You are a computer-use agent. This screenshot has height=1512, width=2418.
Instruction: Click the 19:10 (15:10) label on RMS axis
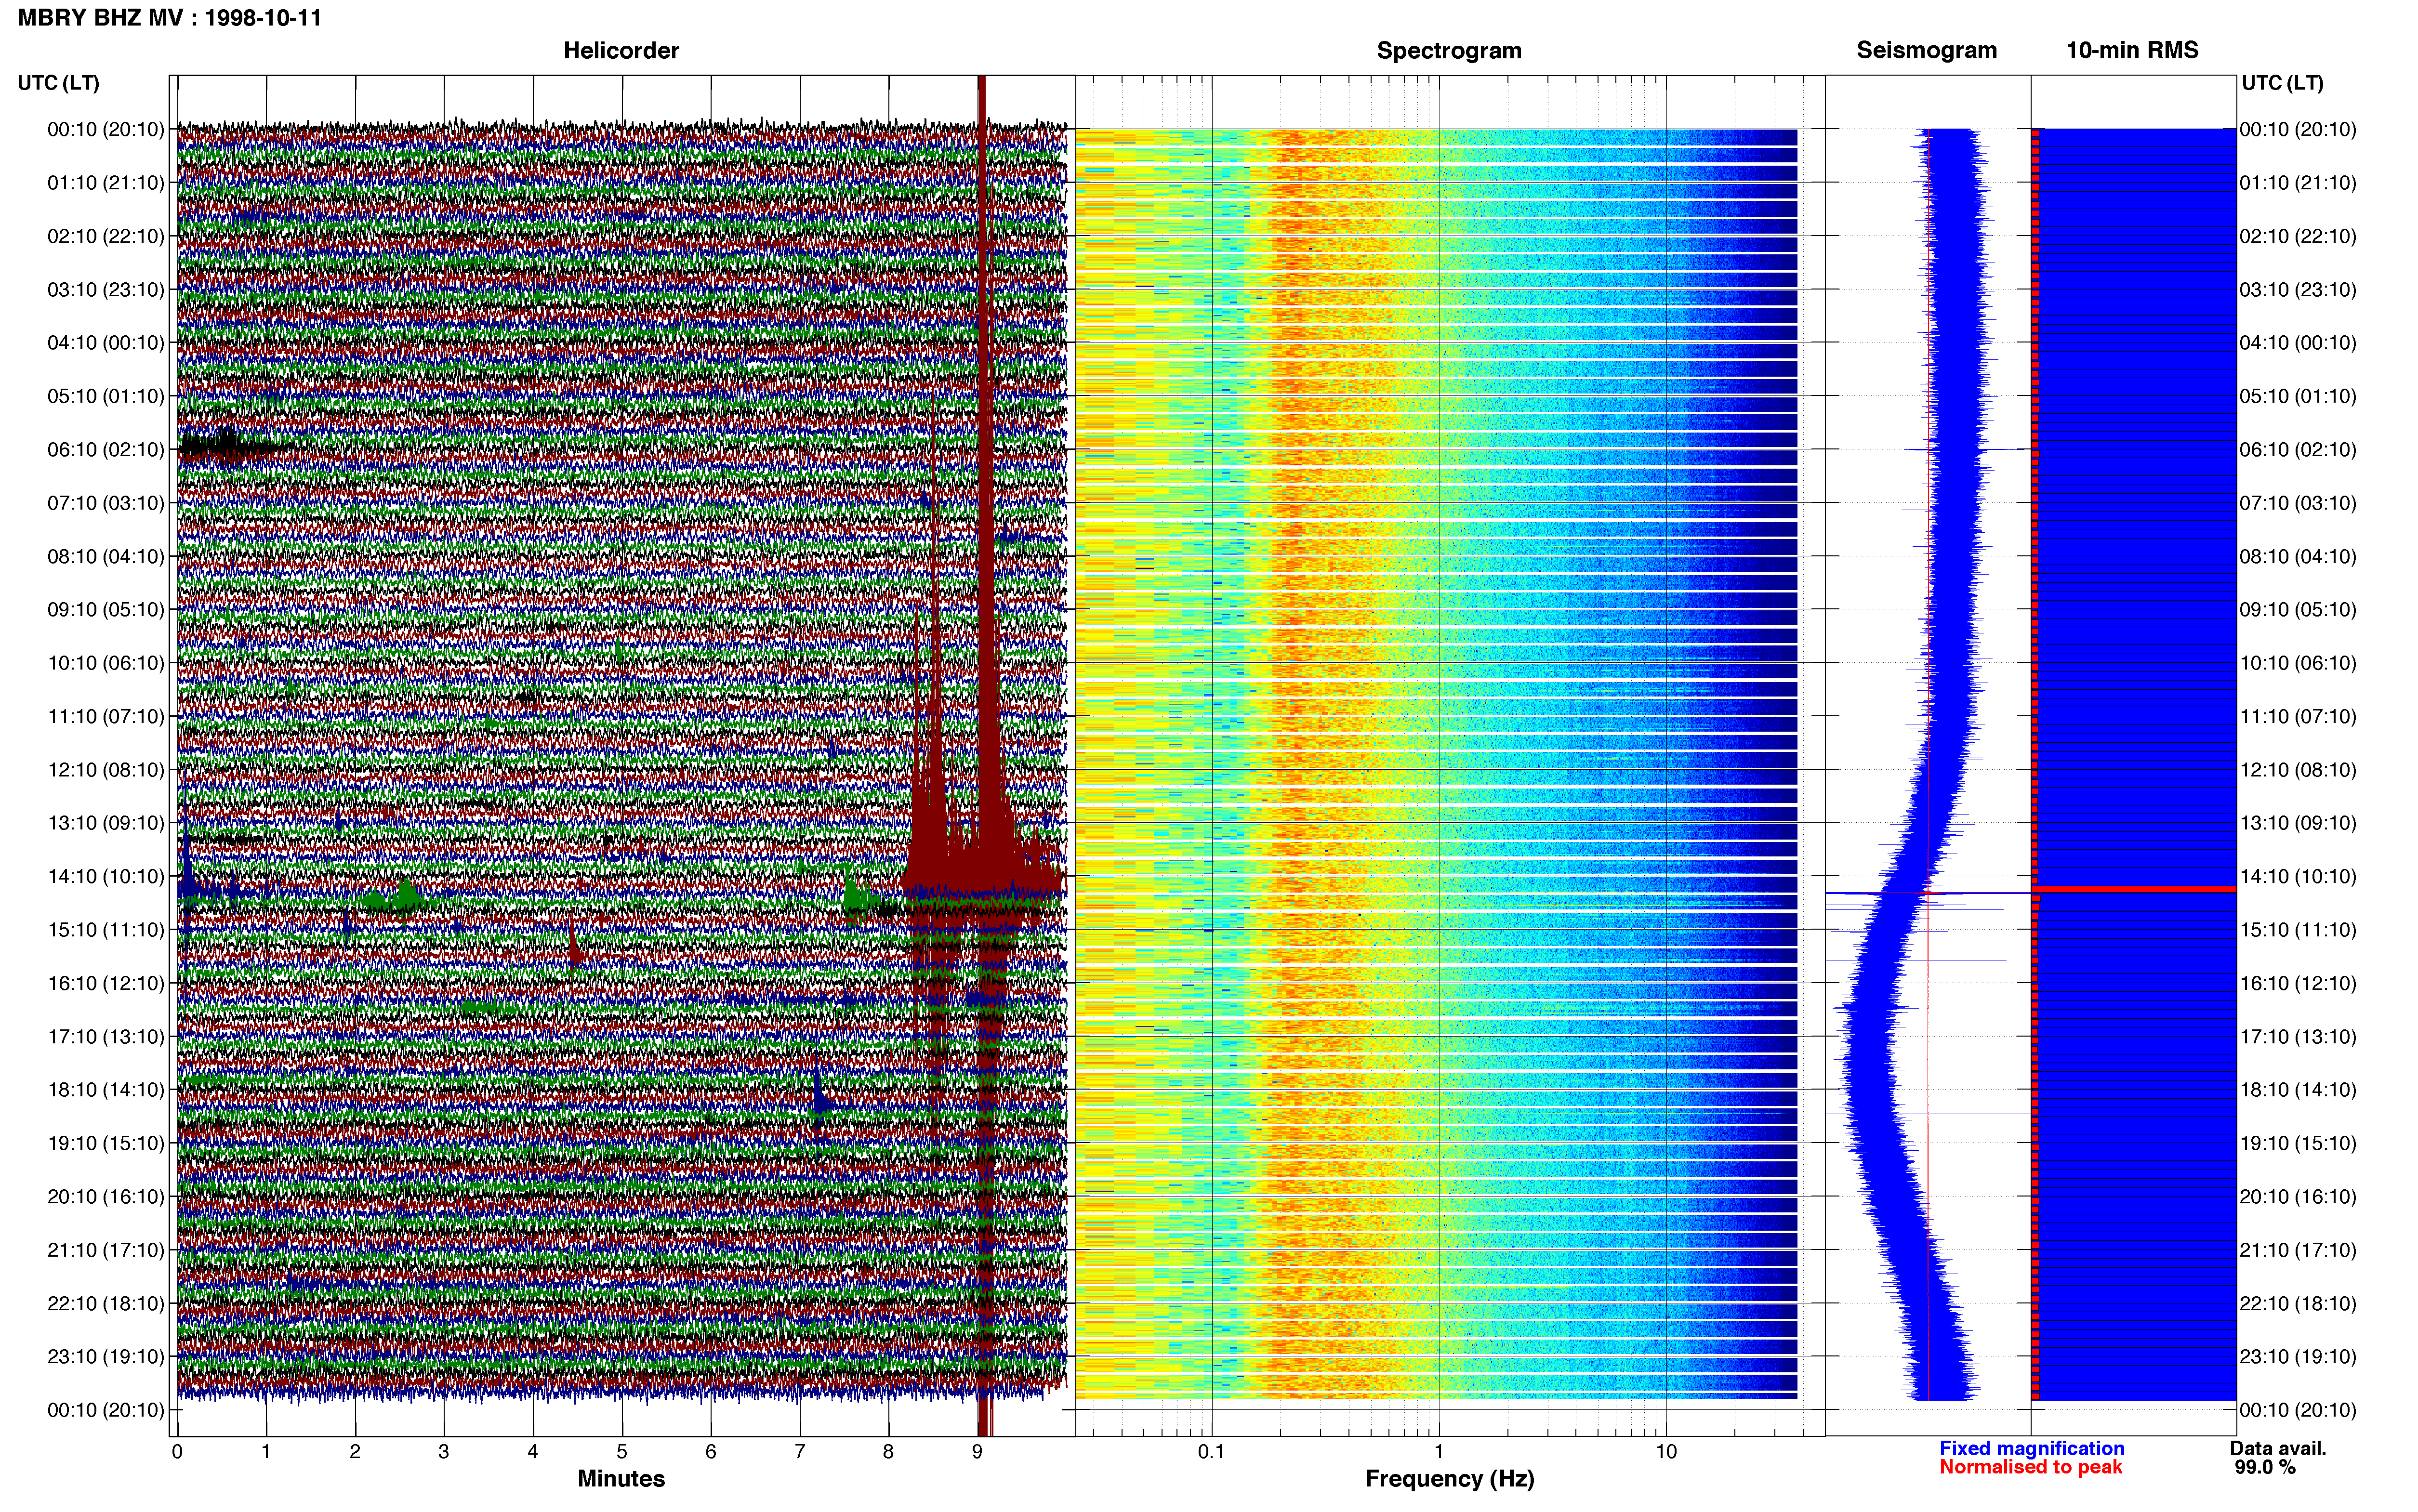[x=2298, y=1143]
